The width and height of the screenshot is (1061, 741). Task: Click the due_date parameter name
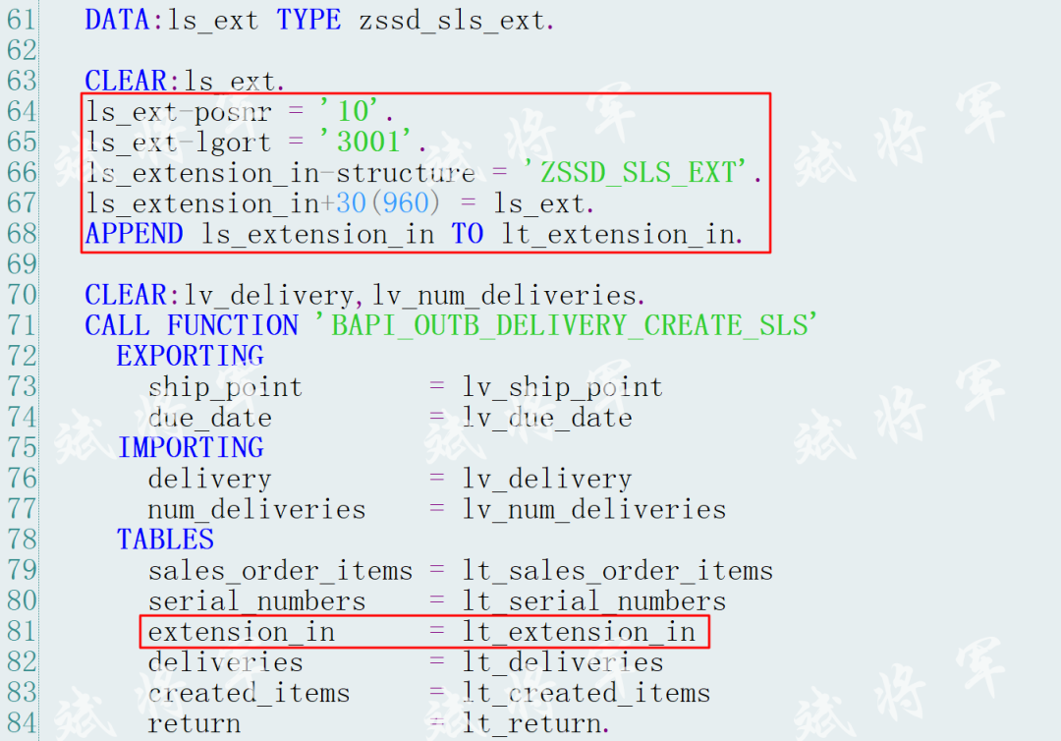click(x=210, y=418)
